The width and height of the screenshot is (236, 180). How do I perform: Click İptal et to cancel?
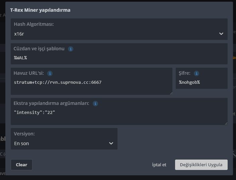(x=159, y=165)
